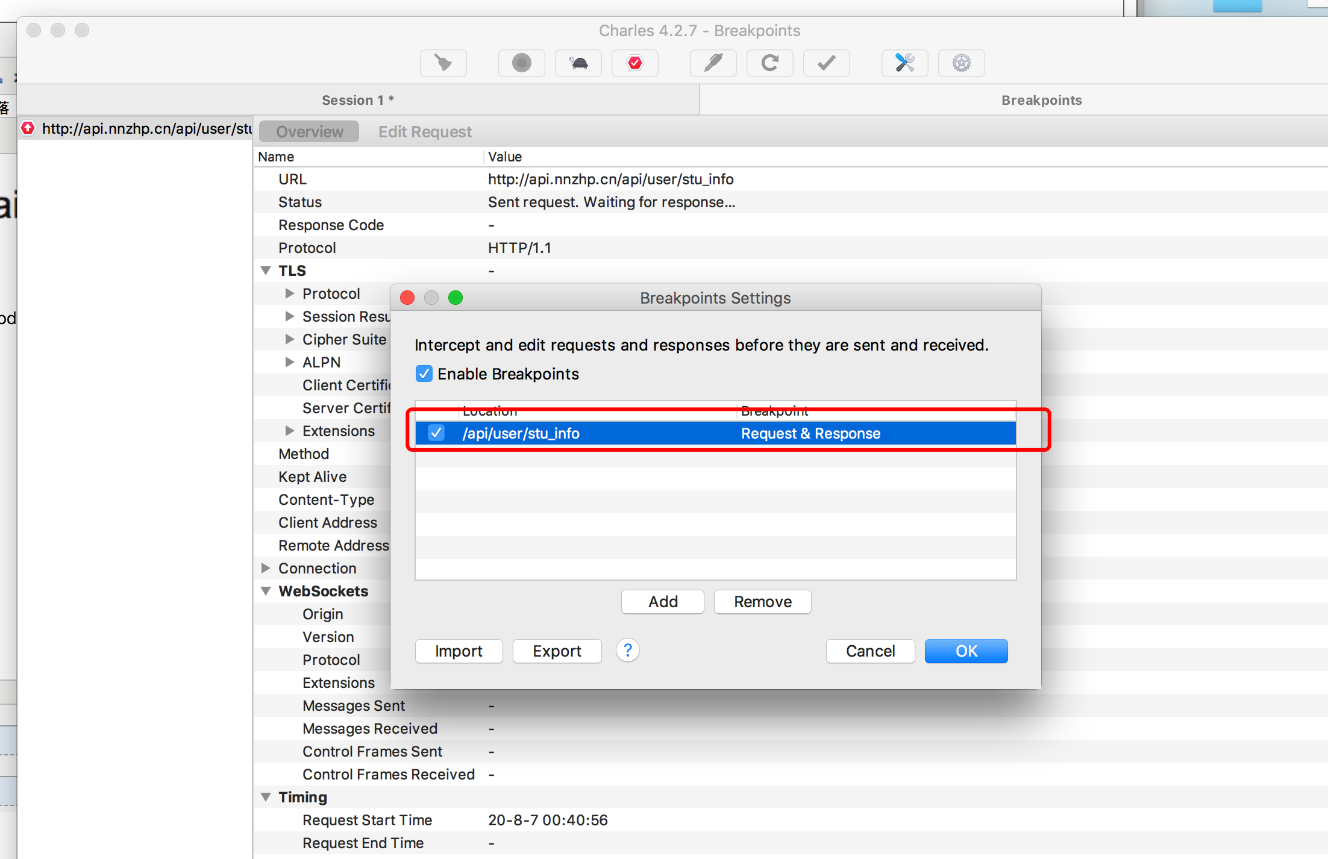This screenshot has height=859, width=1328.
Task: Click the Add breakpoint button
Action: coord(662,602)
